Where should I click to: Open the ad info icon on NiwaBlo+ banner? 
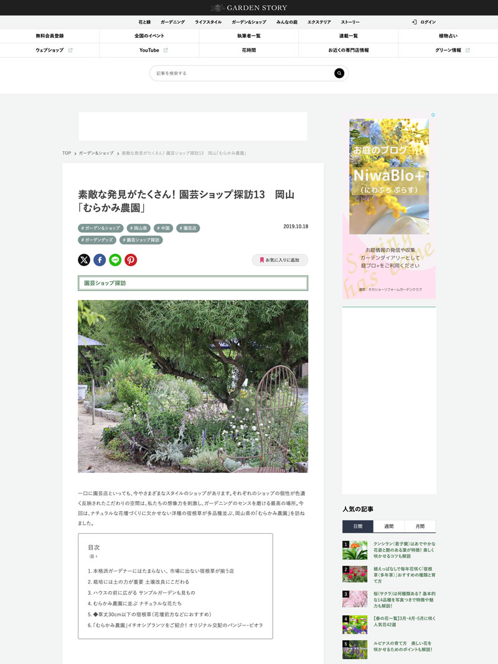click(433, 115)
